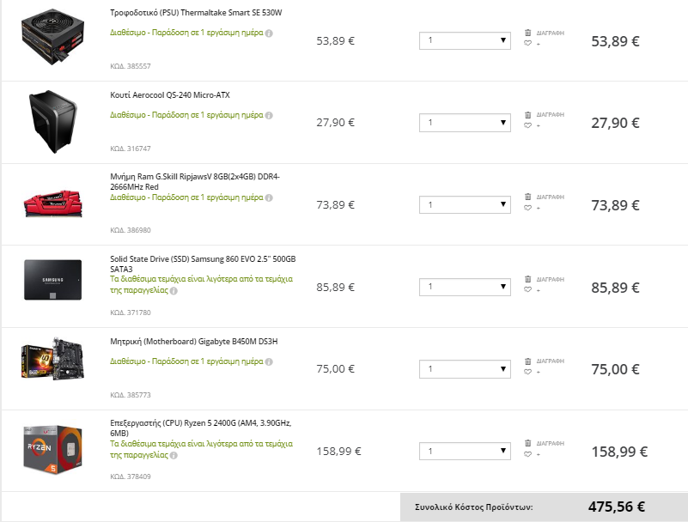688x522 pixels.
Task: Click the trash icon for G.Skill RipjawsV RAM
Action: [528, 197]
